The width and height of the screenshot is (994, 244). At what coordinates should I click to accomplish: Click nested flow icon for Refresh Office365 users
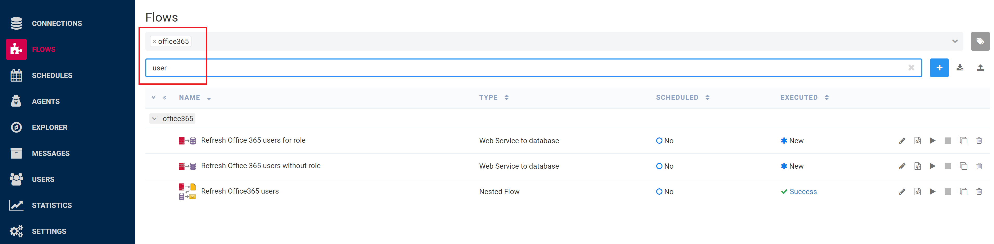click(187, 192)
